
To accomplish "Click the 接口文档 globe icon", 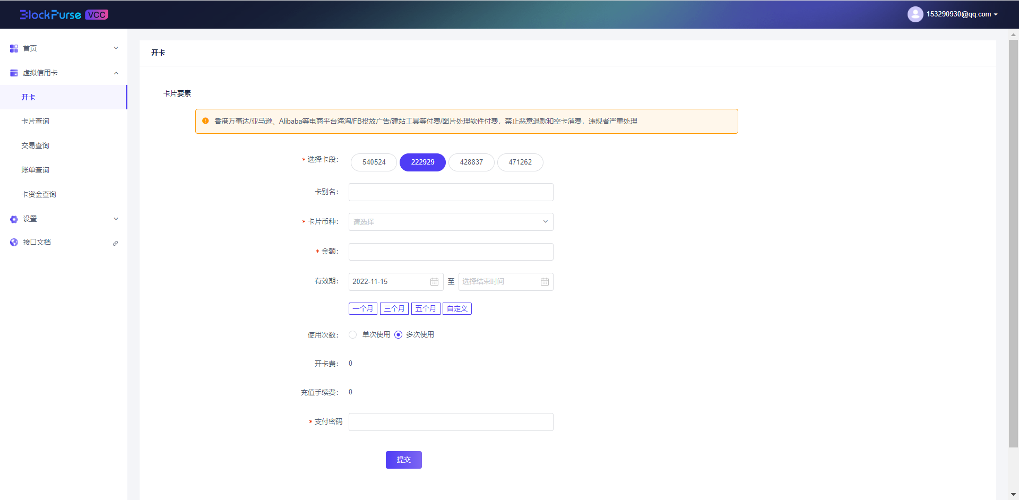I will tap(14, 243).
